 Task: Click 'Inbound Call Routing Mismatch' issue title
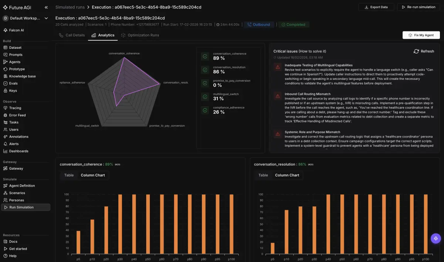point(308,94)
